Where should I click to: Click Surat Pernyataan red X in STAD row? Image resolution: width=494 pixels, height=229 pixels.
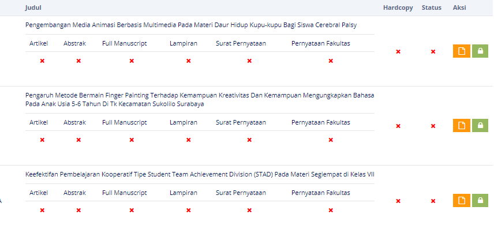pyautogui.click(x=249, y=210)
